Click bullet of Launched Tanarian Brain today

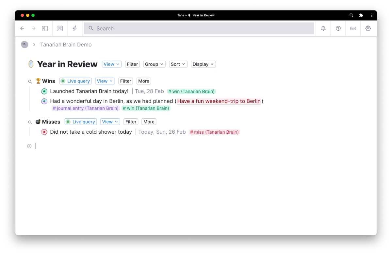click(x=44, y=91)
